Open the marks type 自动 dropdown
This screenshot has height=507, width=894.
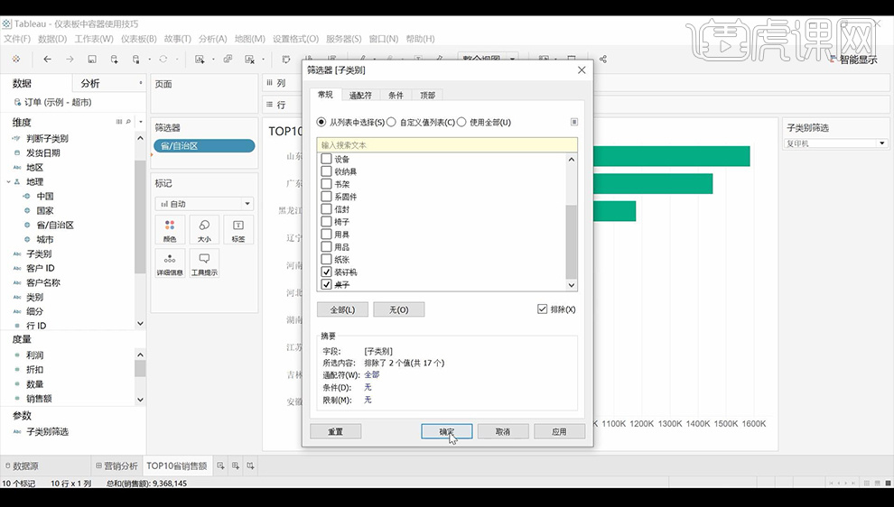click(204, 203)
